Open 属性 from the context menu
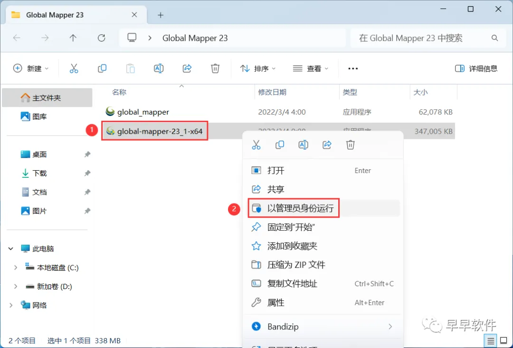This screenshot has height=348, width=513. click(323, 302)
